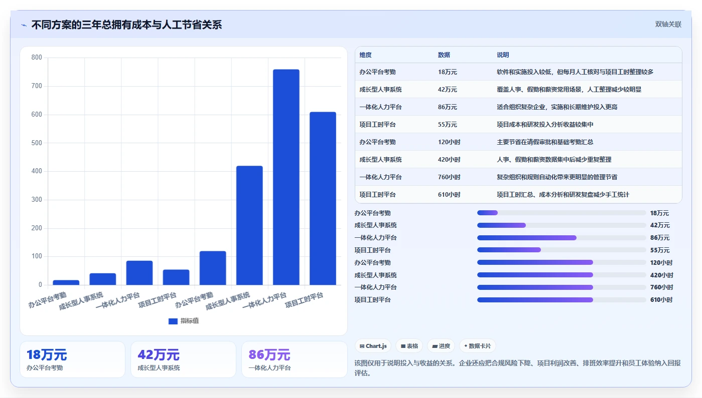The height and width of the screenshot is (398, 702).
Task: Click the progress bar for 760小时
Action: coord(561,287)
